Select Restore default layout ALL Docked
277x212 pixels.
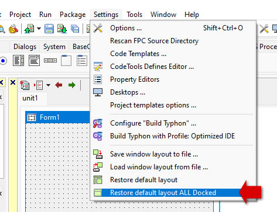point(173,193)
